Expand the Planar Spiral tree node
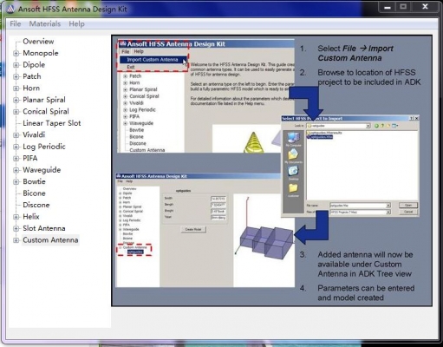Screen dimensions: 443x347 16,100
